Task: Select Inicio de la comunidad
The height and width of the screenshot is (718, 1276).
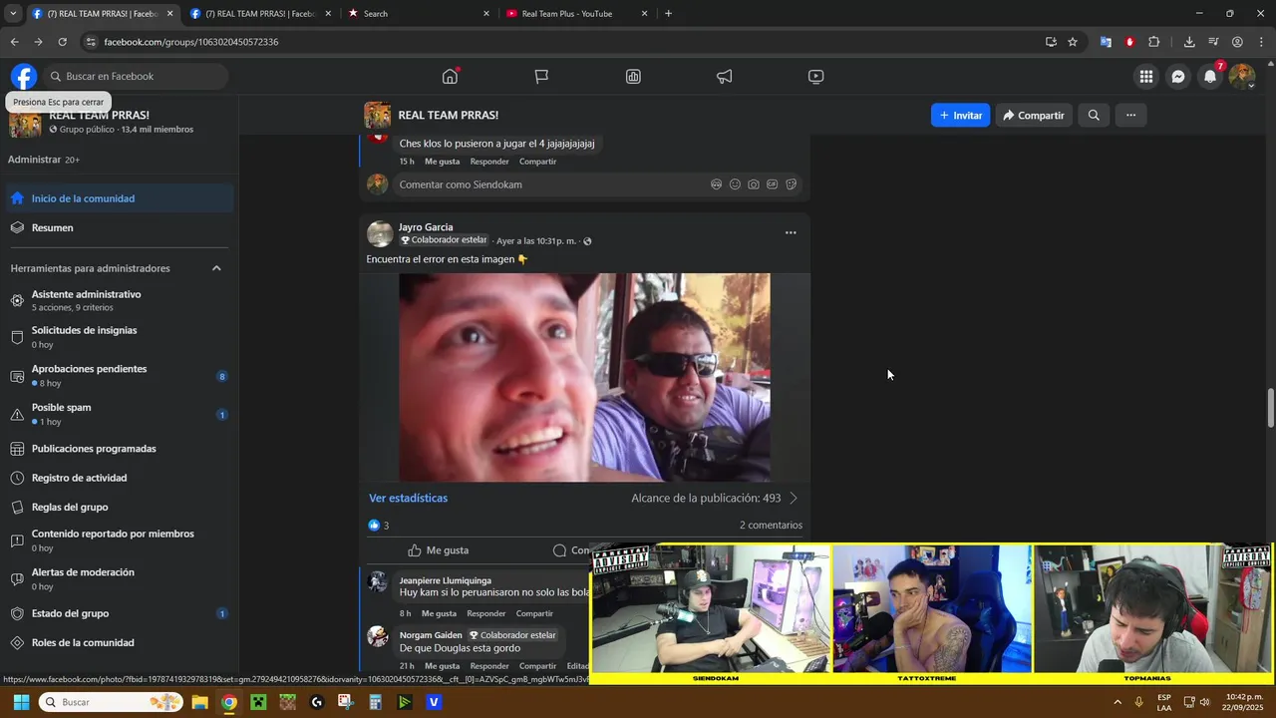Action: pyautogui.click(x=120, y=198)
